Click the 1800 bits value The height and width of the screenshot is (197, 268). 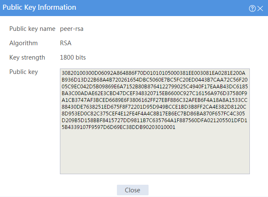(73, 57)
